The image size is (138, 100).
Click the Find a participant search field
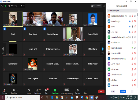122,11
